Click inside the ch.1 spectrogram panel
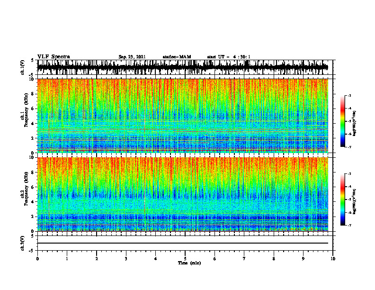 click(183, 116)
